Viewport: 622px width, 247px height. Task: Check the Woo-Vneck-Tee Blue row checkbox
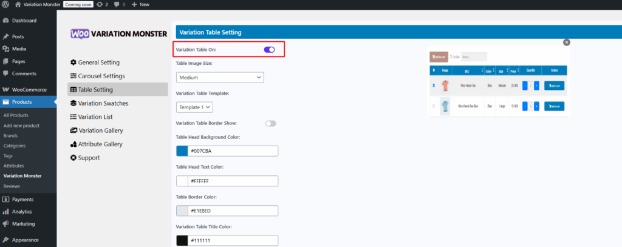[434, 106]
